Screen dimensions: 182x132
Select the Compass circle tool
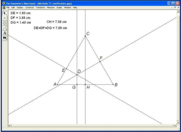5,23
